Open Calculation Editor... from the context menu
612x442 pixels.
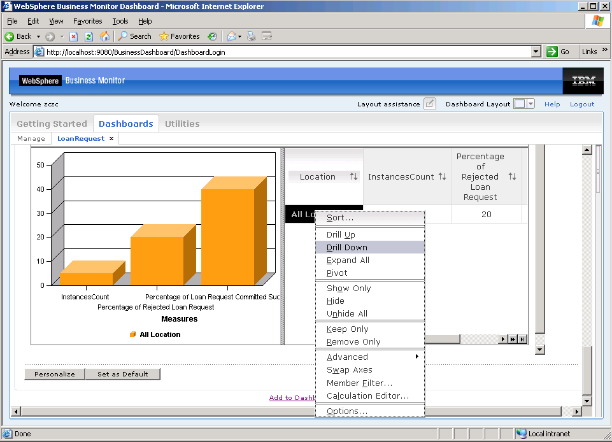click(x=369, y=396)
